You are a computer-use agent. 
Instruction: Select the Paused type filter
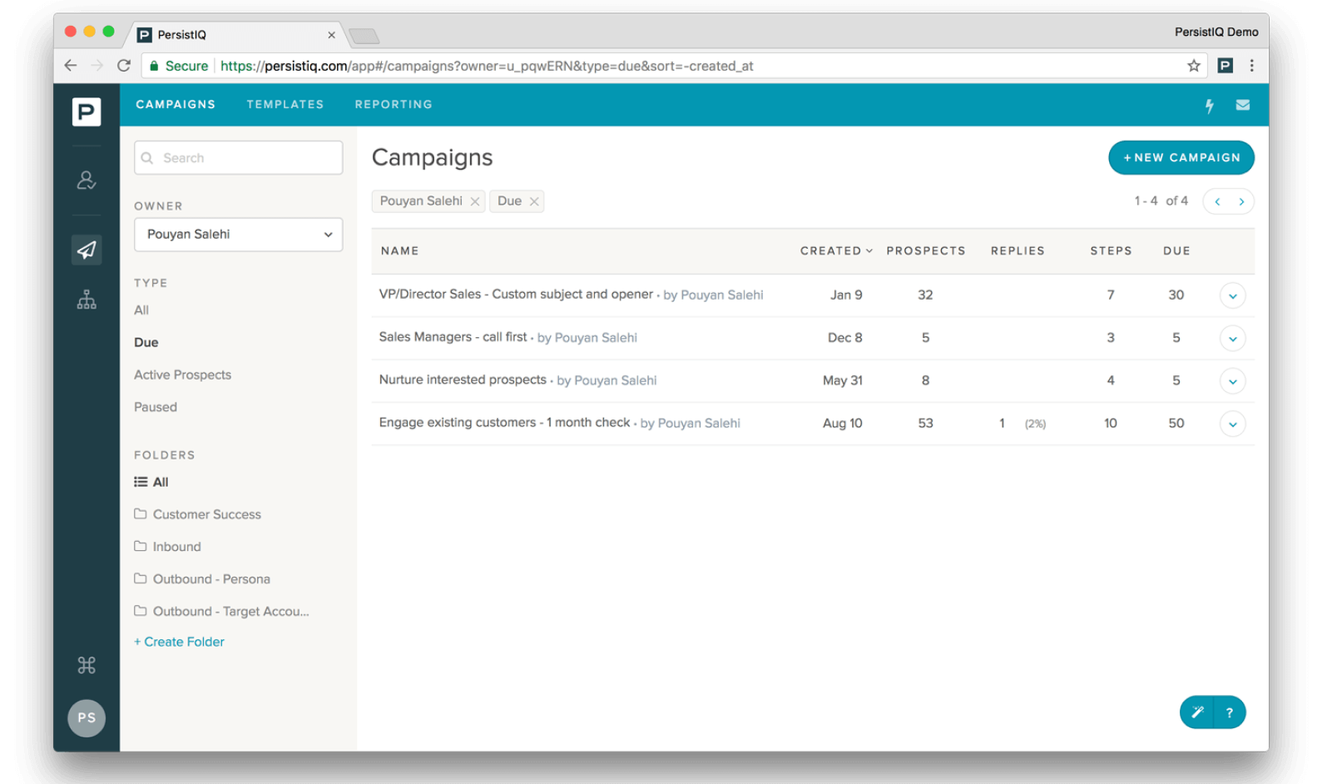156,407
